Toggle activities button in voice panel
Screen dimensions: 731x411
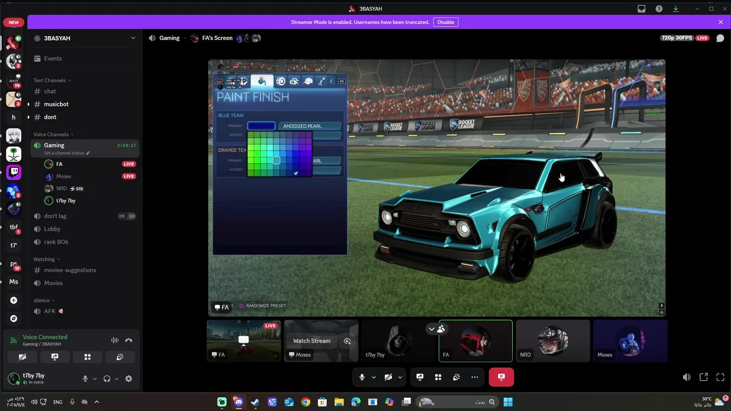[x=87, y=357]
